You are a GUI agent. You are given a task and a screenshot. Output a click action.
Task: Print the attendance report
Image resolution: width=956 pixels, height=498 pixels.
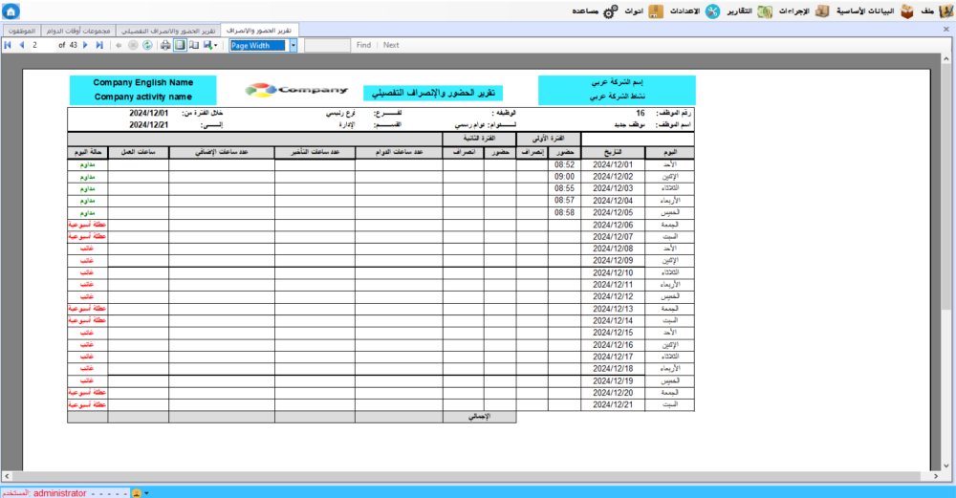tap(165, 45)
